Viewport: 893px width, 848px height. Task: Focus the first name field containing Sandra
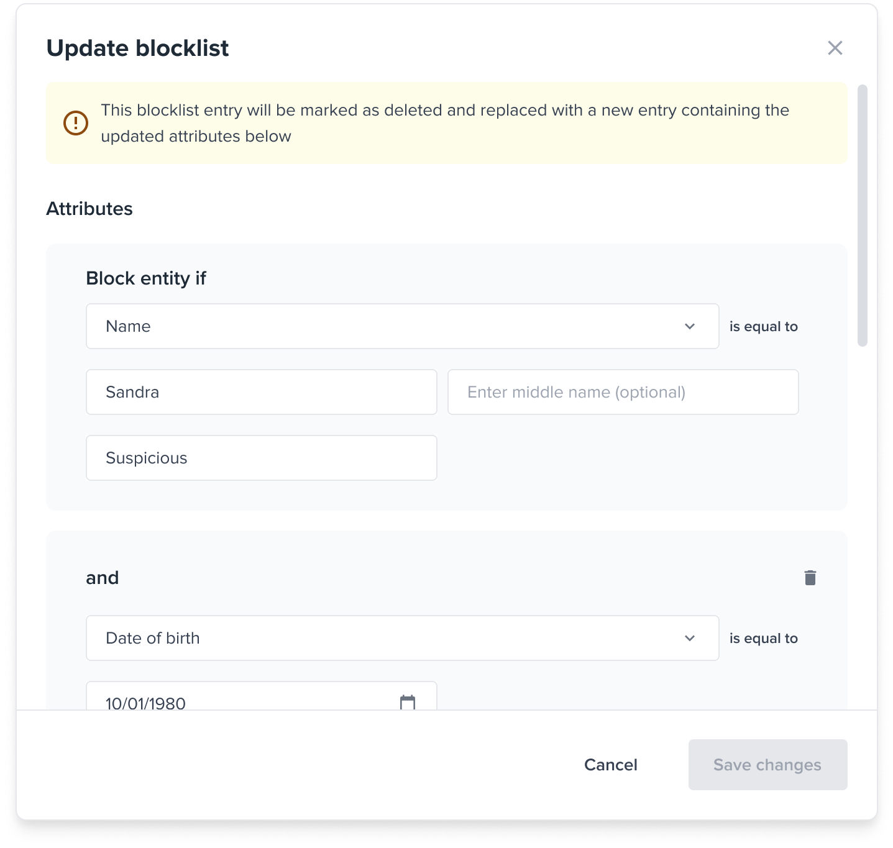coord(261,392)
